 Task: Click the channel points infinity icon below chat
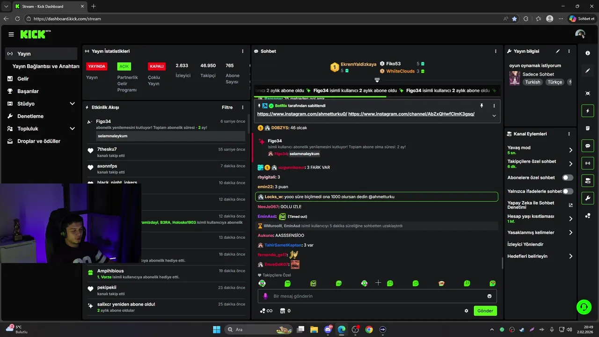(266, 311)
